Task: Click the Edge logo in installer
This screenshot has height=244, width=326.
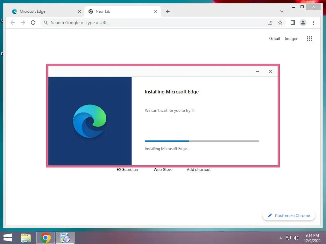Action: tap(89, 121)
